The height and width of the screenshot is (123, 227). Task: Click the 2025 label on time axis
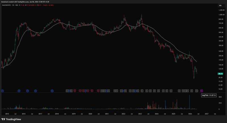tap(173, 114)
